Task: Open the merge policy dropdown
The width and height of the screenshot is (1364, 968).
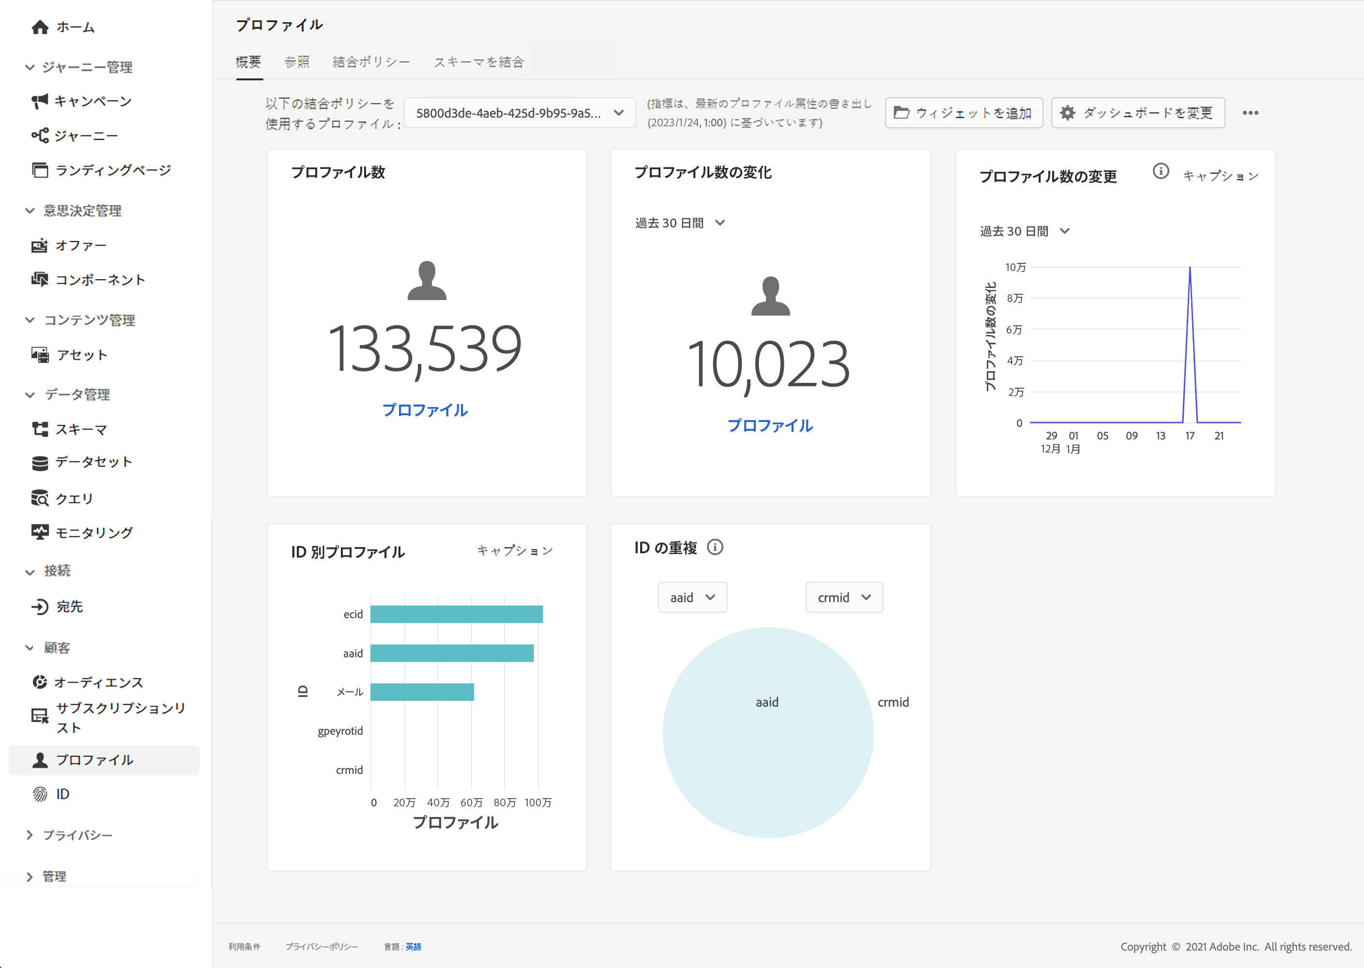Action: click(x=519, y=113)
